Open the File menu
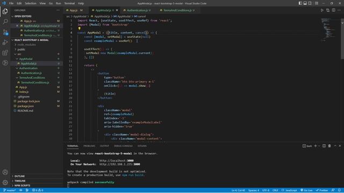This screenshot has height=193, width=344. [11, 3]
